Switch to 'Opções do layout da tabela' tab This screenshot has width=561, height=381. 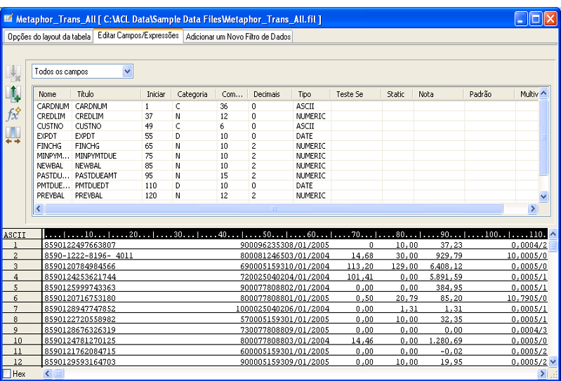coord(48,36)
